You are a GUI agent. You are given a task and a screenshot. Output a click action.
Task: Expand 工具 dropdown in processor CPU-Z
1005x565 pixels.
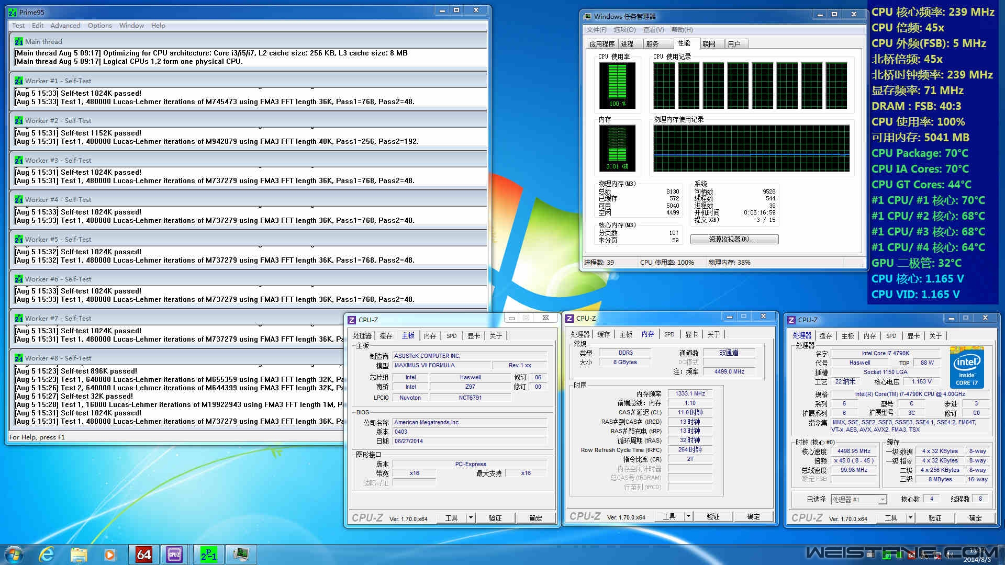[910, 518]
